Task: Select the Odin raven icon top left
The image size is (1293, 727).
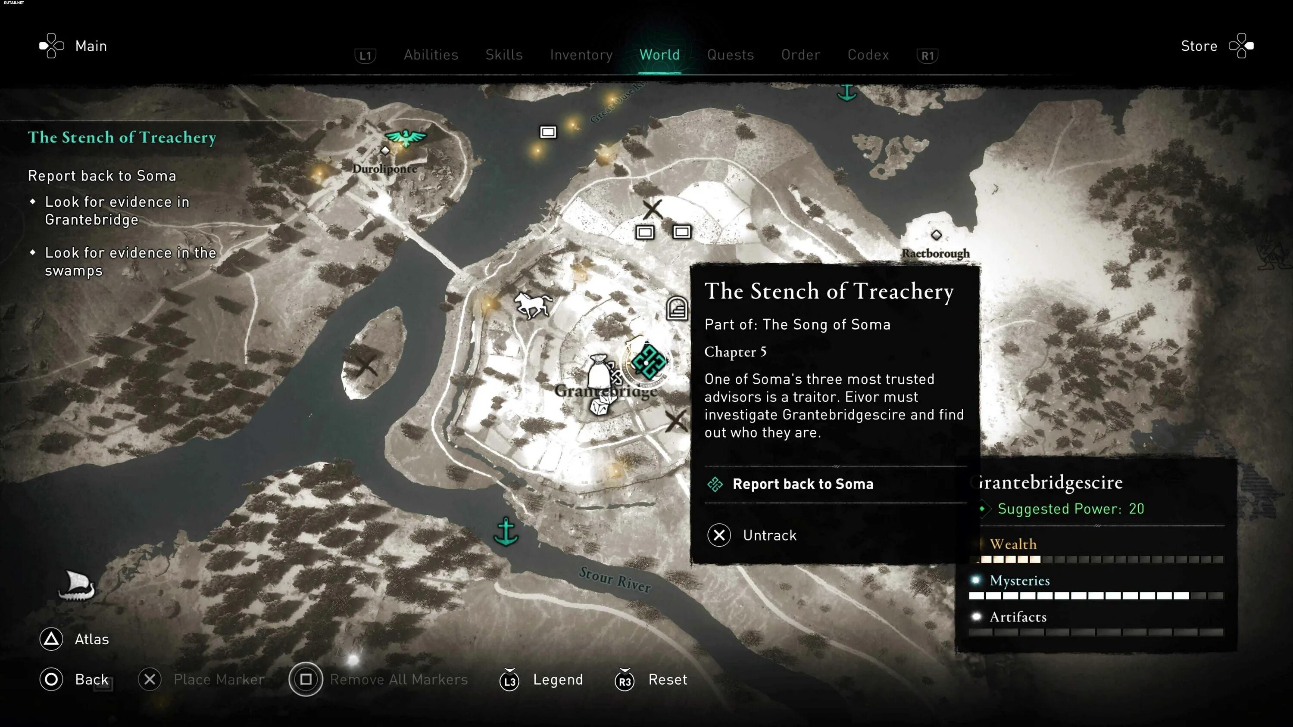Action: tap(407, 137)
